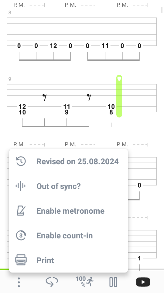
Task: Pause the tab playback
Action: [x=113, y=282]
